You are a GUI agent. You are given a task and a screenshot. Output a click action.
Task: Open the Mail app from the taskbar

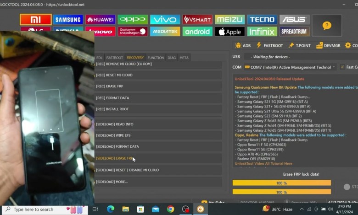pos(156,209)
